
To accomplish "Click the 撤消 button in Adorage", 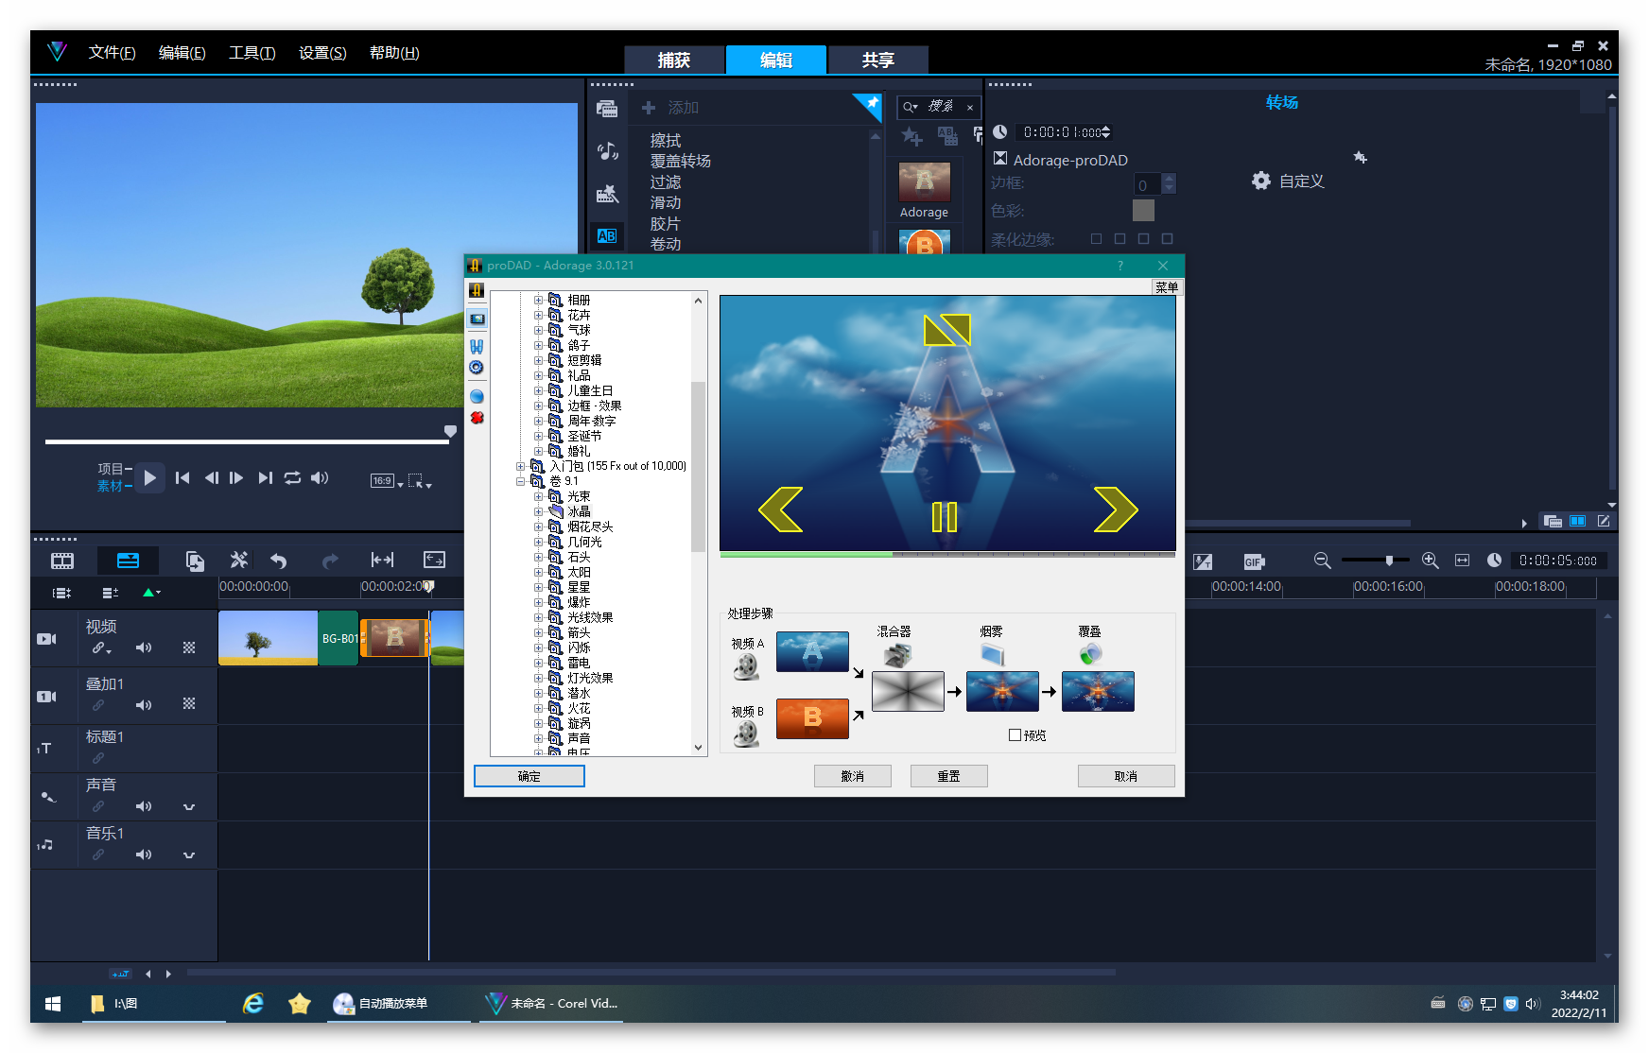I will point(853,776).
